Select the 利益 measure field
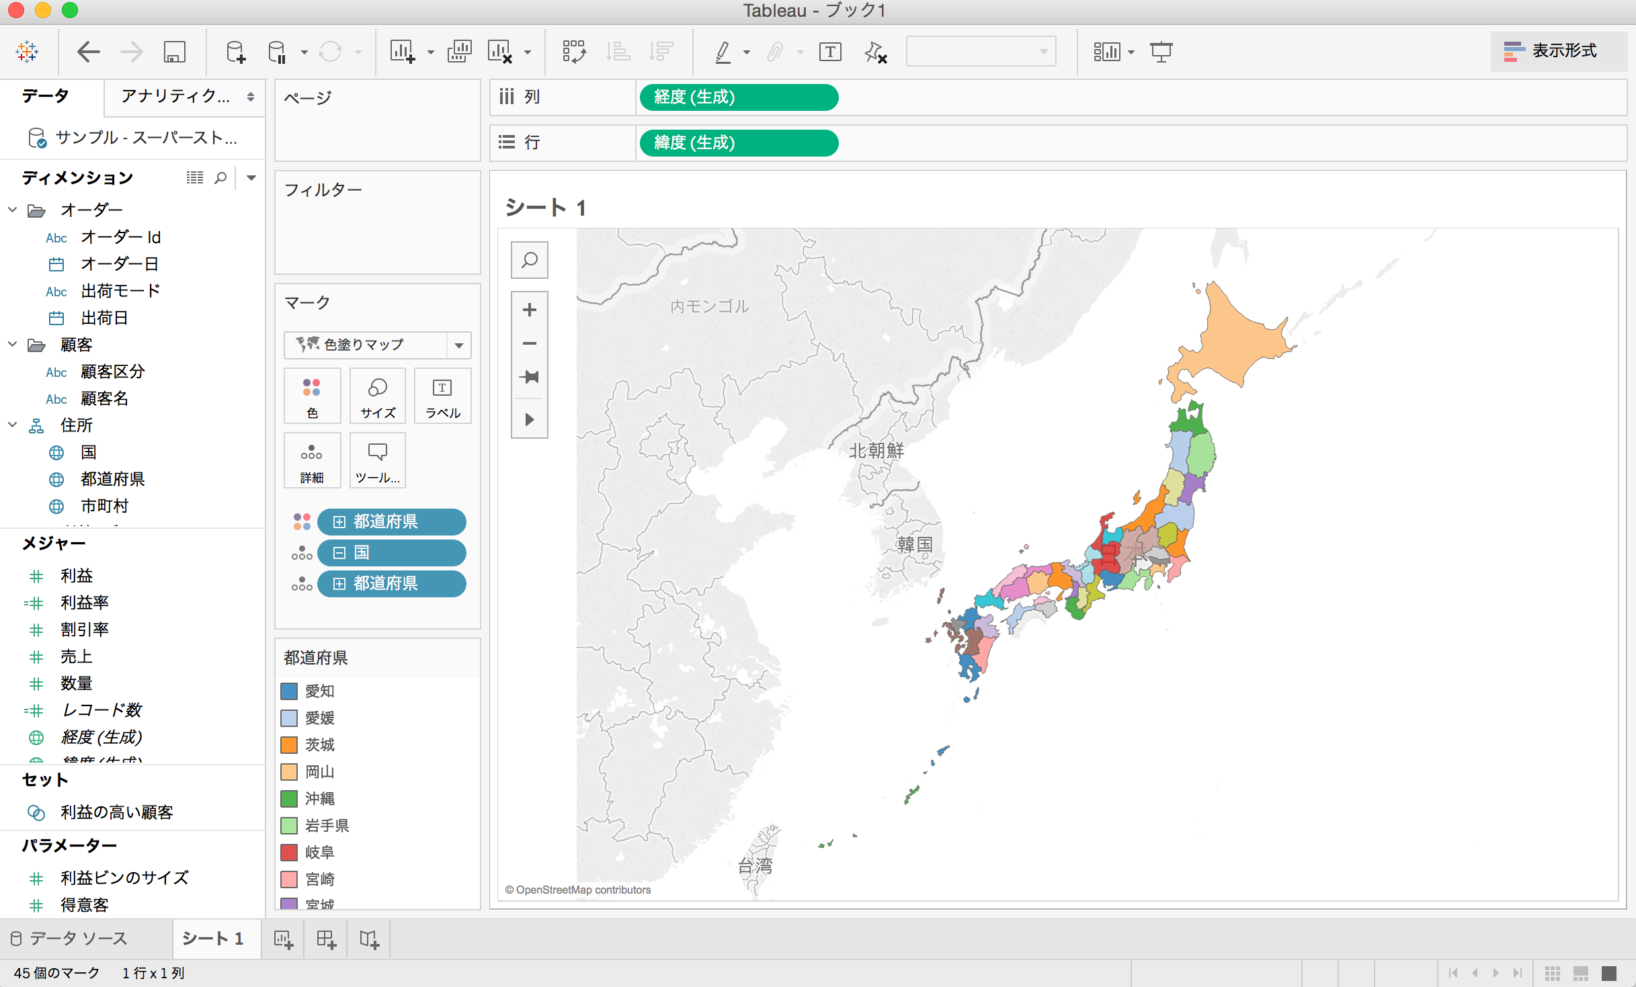Screen dimensions: 1636x987 (77, 576)
